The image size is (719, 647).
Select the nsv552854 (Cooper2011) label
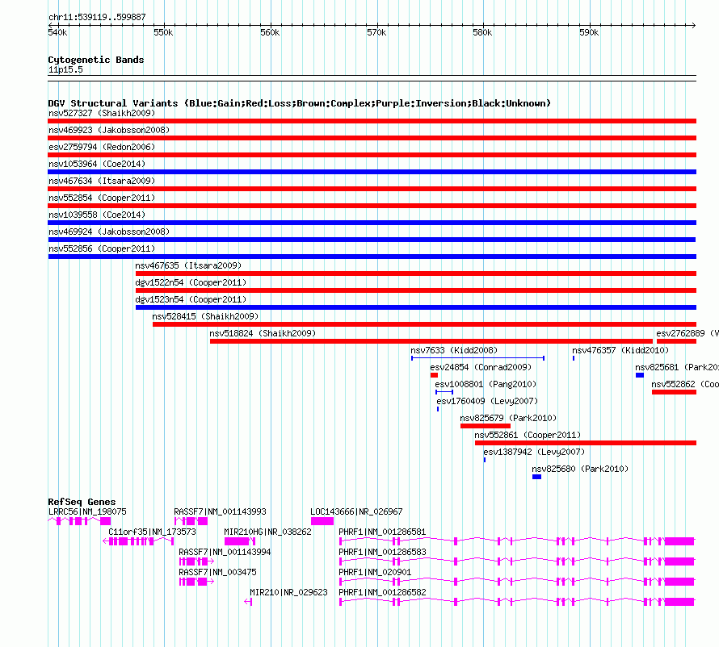coord(102,198)
